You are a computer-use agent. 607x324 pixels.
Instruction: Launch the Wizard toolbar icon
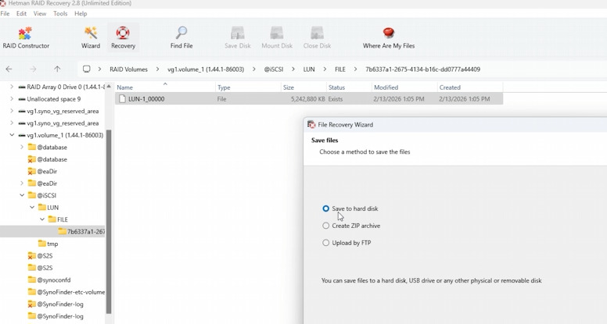(91, 37)
